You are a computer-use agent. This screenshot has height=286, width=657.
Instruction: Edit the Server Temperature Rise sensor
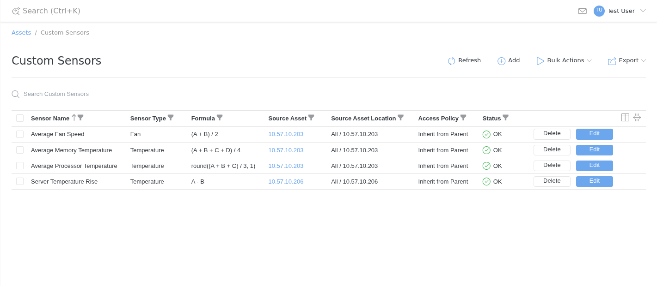pyautogui.click(x=595, y=181)
